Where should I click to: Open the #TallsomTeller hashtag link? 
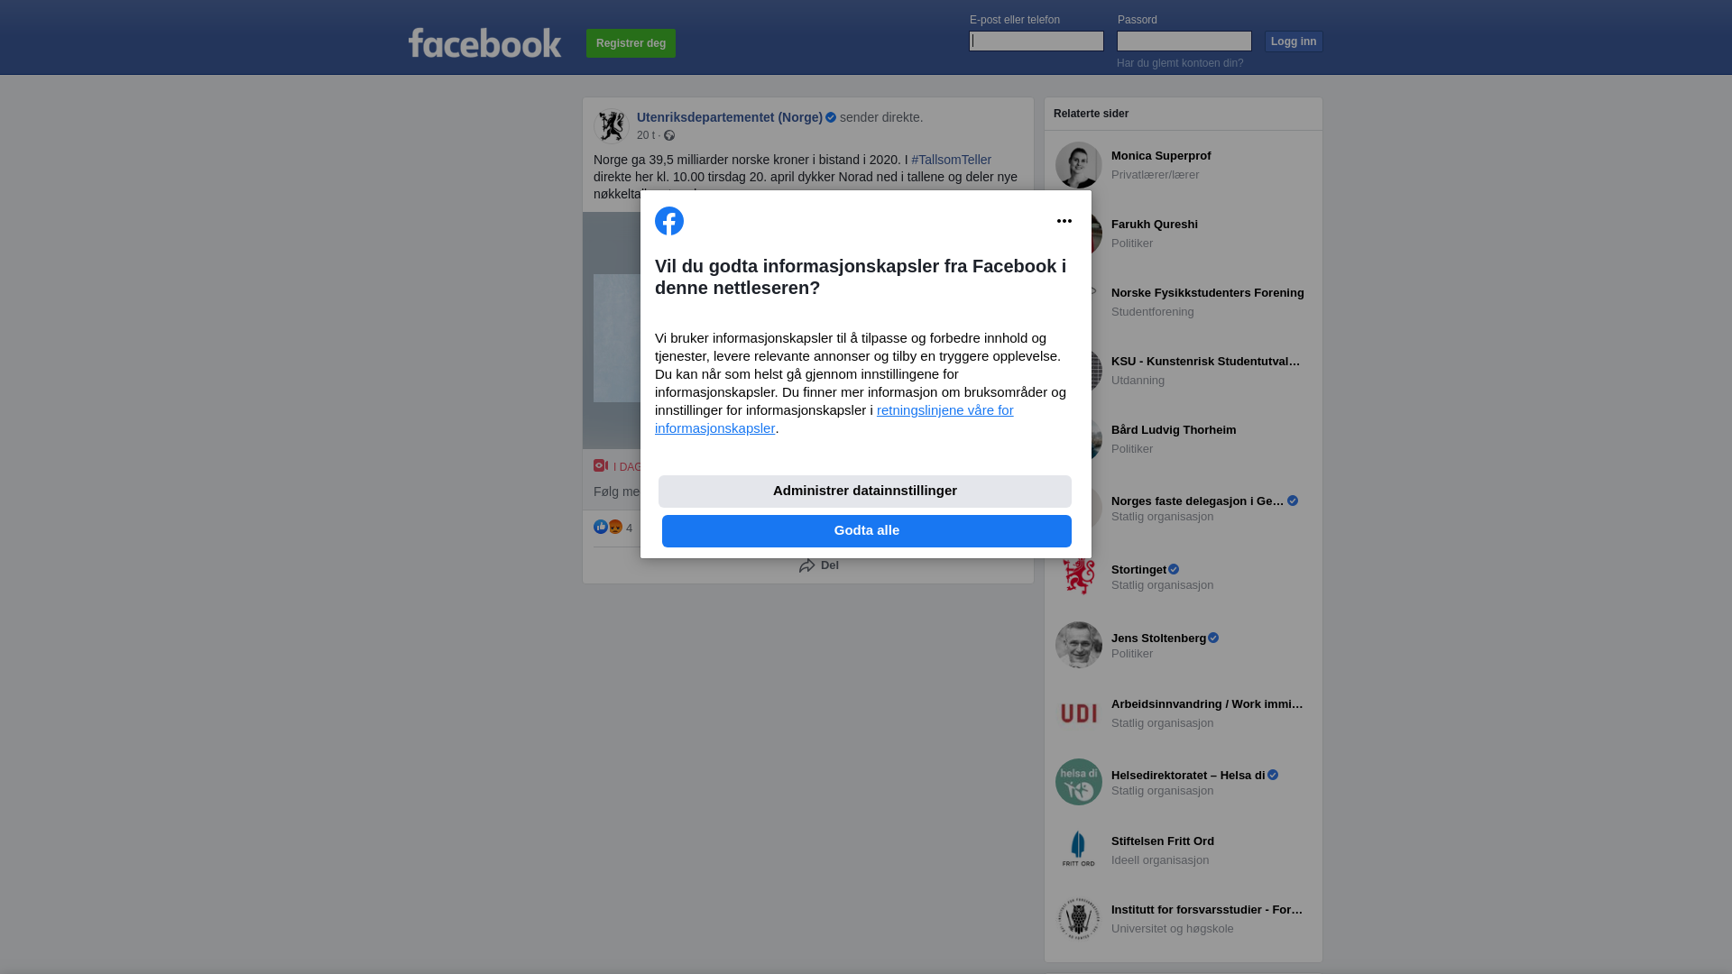tap(951, 160)
